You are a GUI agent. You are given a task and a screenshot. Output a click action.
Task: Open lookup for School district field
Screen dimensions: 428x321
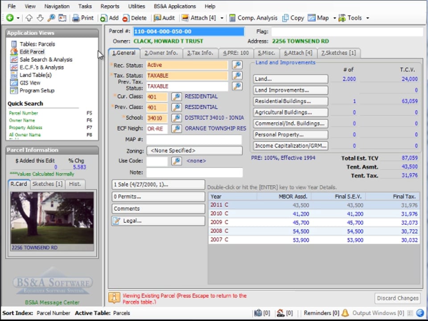coord(177,118)
